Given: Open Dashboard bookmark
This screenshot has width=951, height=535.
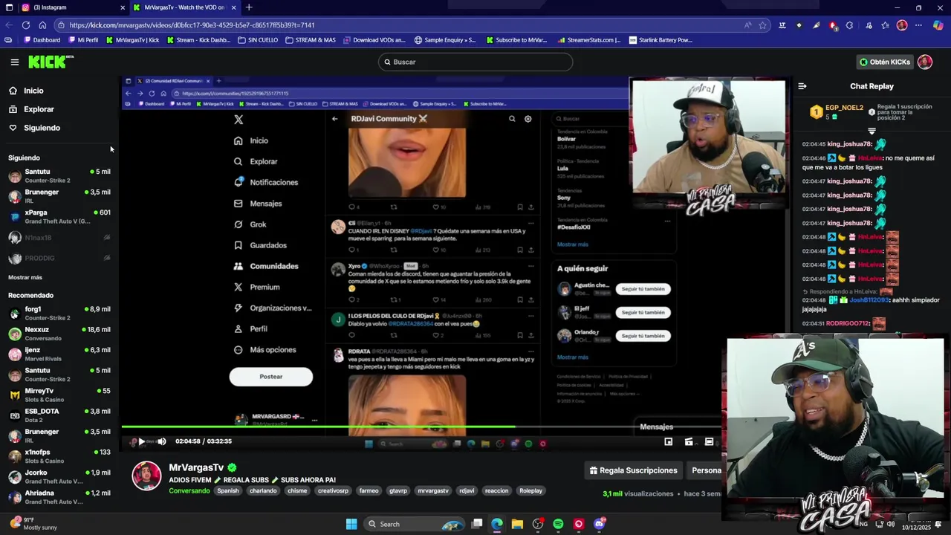Looking at the screenshot, I should point(42,40).
